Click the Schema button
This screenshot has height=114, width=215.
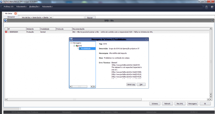click(x=155, y=104)
